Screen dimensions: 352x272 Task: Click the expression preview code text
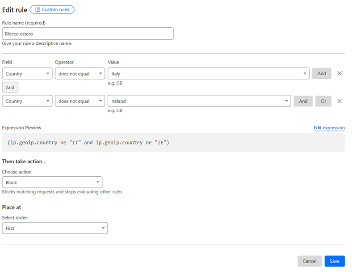coord(88,143)
